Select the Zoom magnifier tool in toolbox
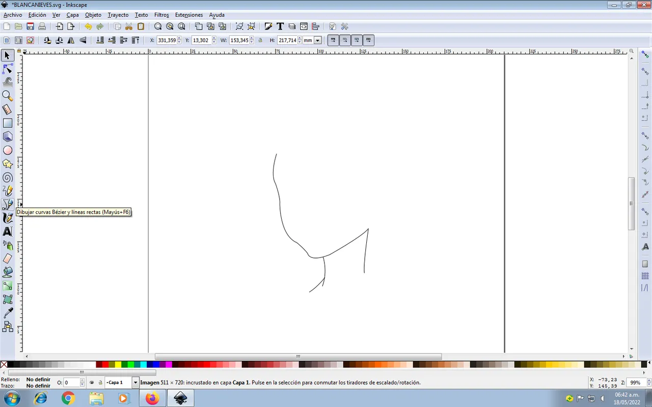The width and height of the screenshot is (652, 407). [x=8, y=96]
